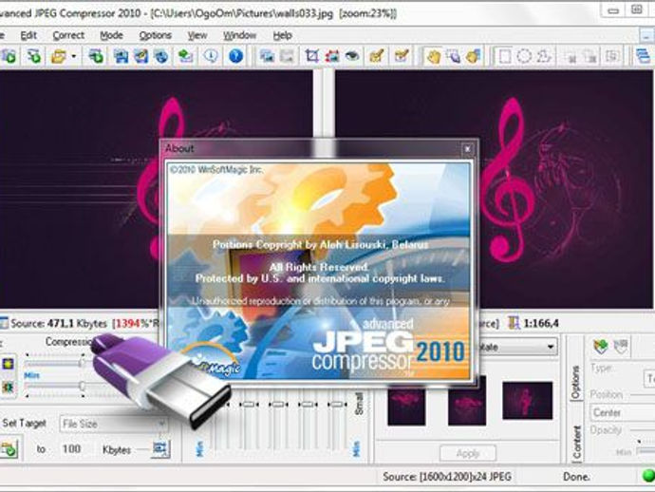Click the grayed Apply button

pyautogui.click(x=468, y=453)
